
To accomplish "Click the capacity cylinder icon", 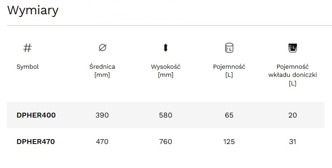I will (229, 48).
